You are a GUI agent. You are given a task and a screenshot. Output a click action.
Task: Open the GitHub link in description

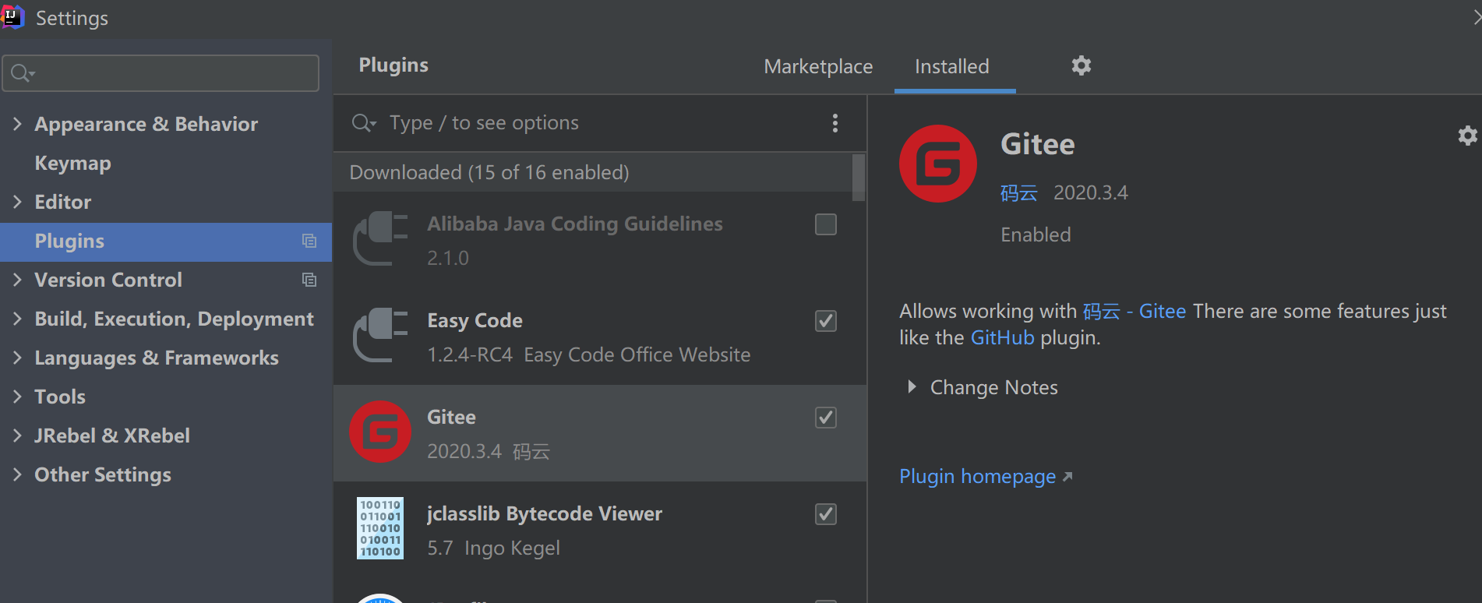tap(1002, 337)
